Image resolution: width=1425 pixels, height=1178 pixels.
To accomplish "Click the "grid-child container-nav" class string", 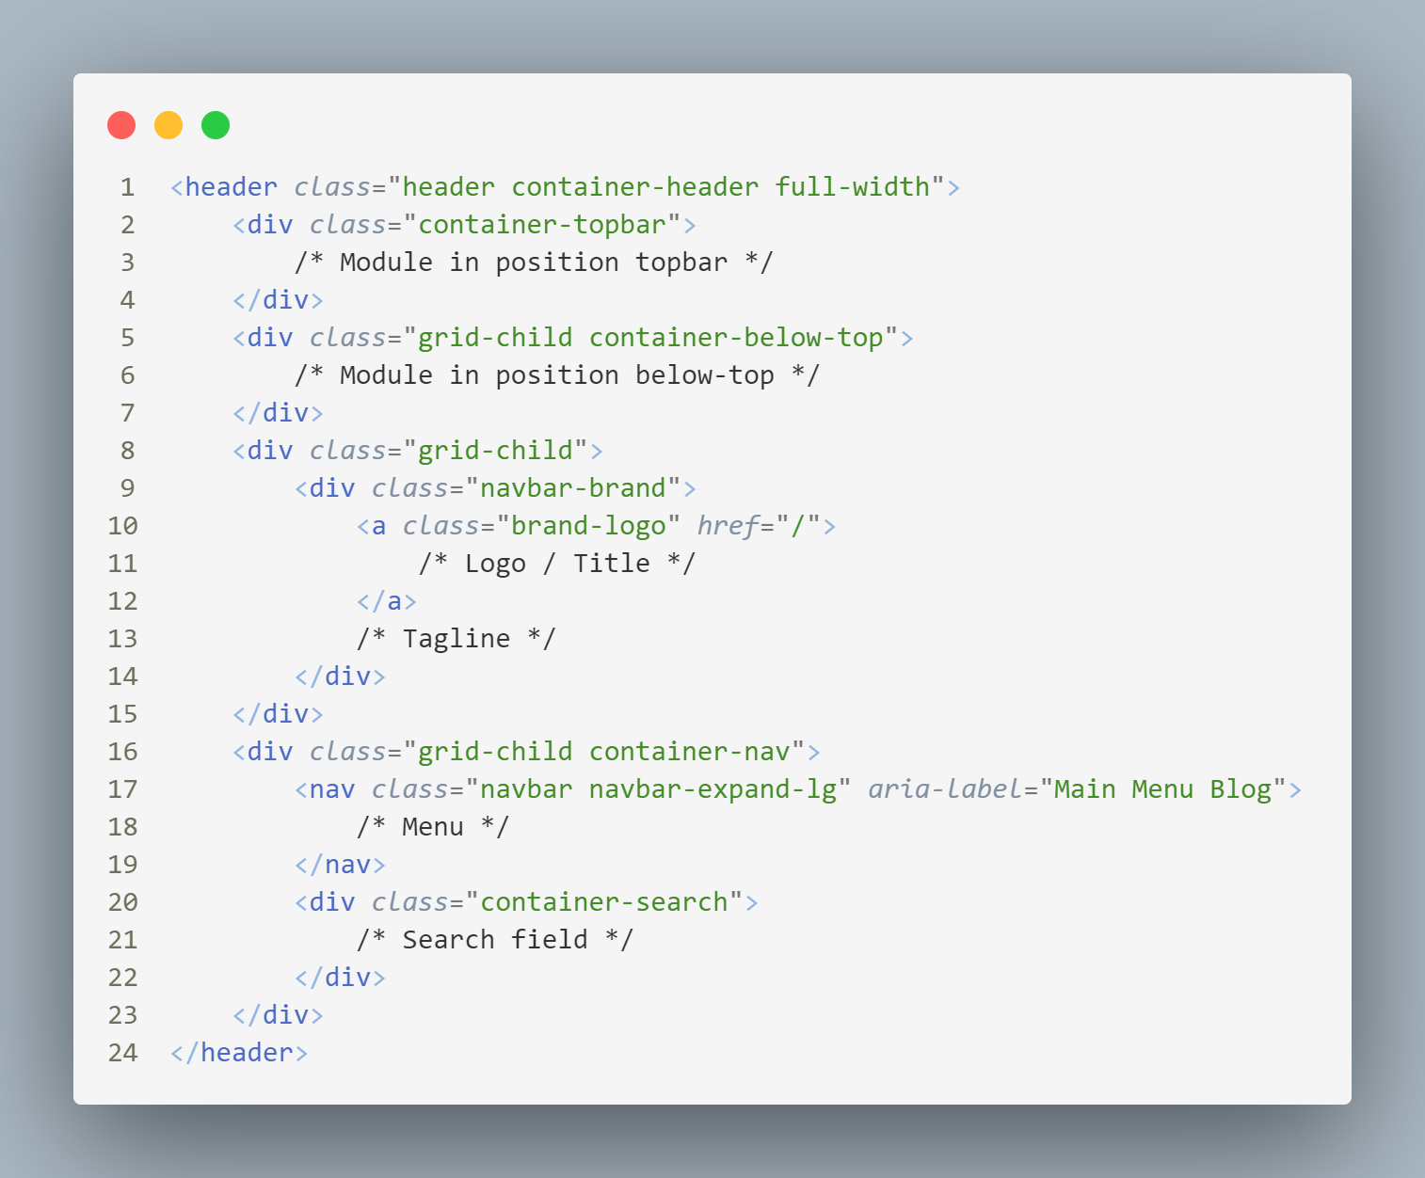I will click(x=603, y=752).
